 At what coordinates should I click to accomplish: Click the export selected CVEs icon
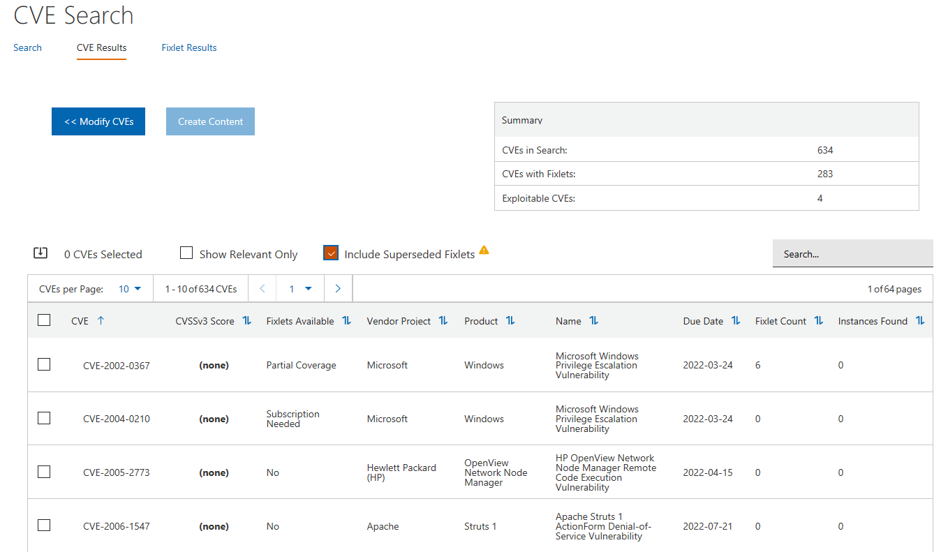coord(42,253)
